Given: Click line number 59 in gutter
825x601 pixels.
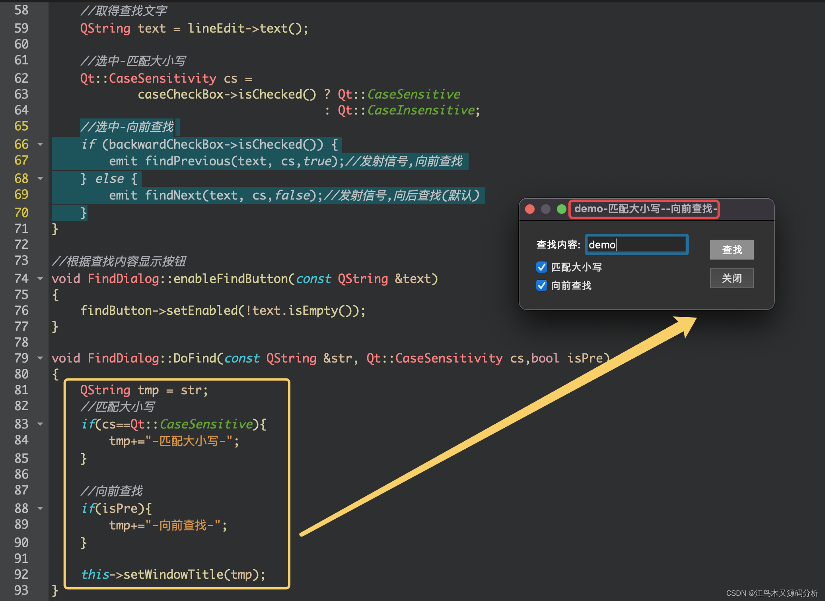Looking at the screenshot, I should pos(21,28).
